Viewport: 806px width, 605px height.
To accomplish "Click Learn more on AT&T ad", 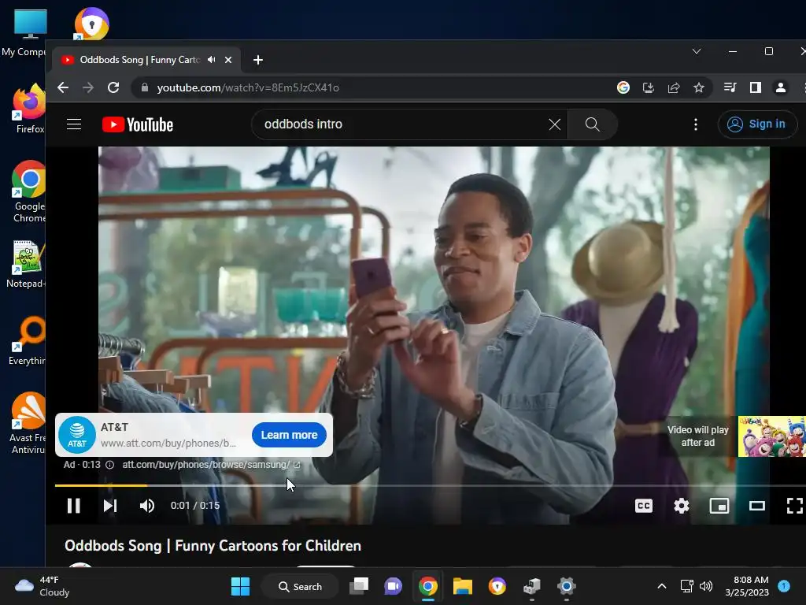I will (x=289, y=435).
